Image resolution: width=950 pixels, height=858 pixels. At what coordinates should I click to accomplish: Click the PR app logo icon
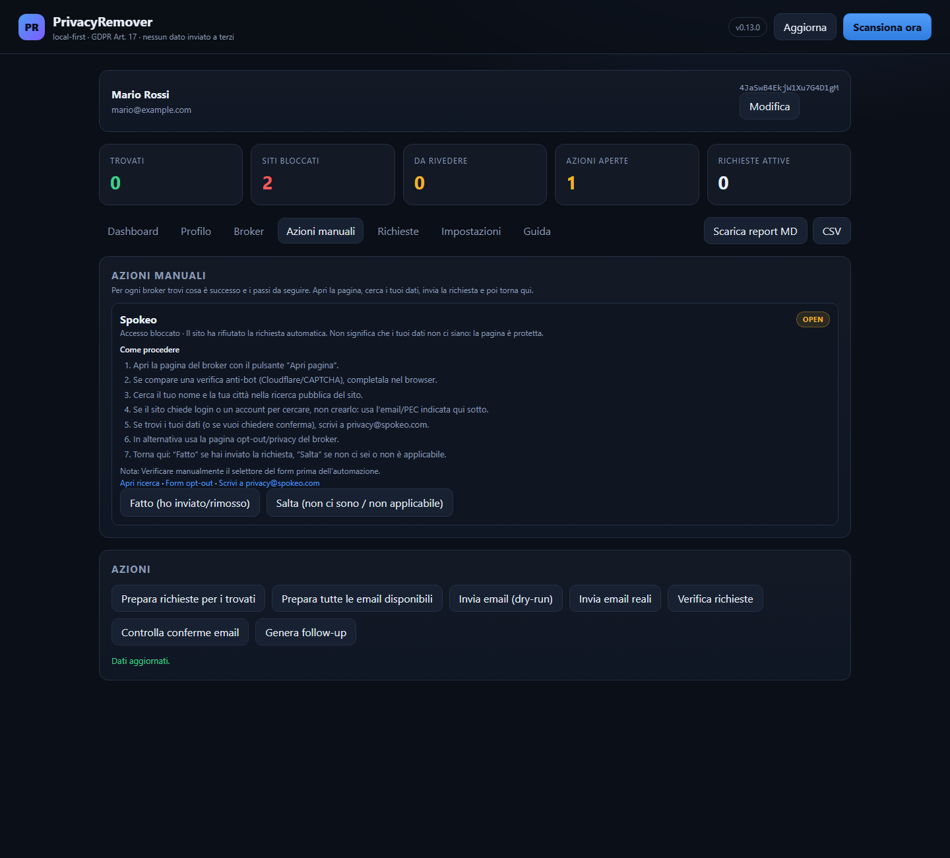pyautogui.click(x=32, y=27)
